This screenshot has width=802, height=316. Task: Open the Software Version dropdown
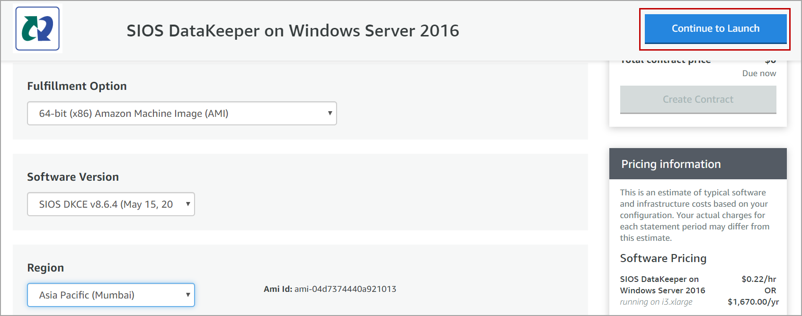(111, 204)
